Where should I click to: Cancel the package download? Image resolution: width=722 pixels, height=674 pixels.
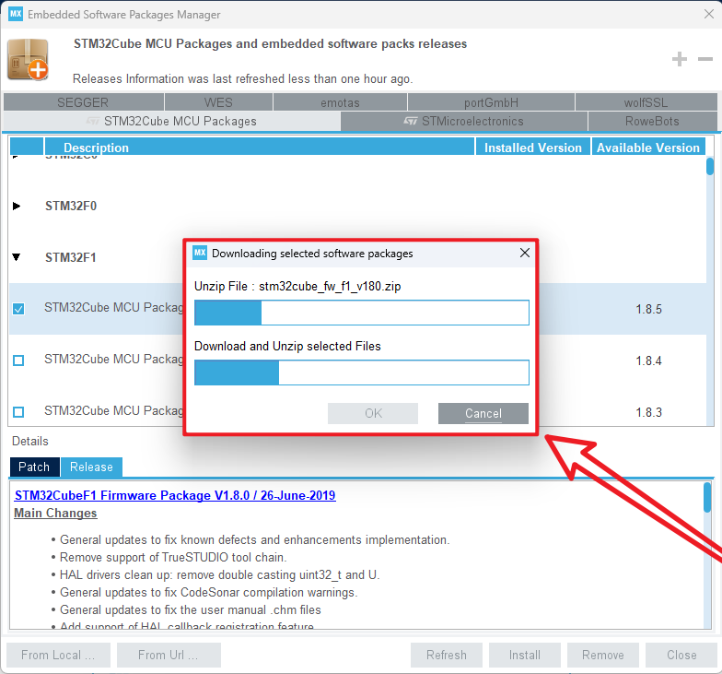click(483, 413)
